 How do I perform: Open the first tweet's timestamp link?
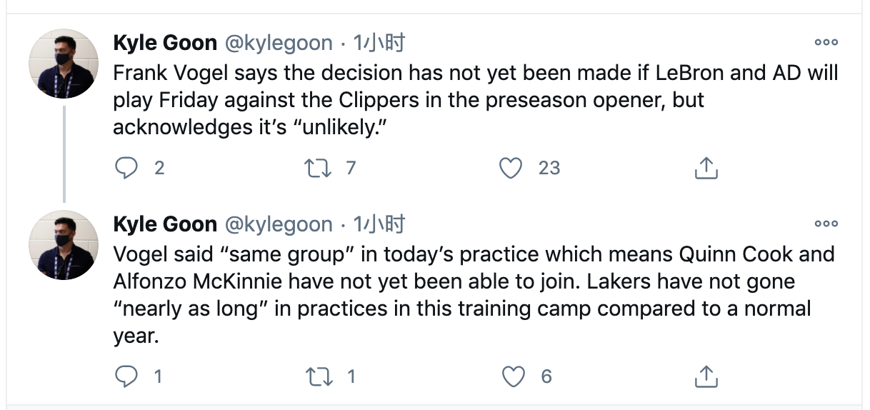click(379, 43)
